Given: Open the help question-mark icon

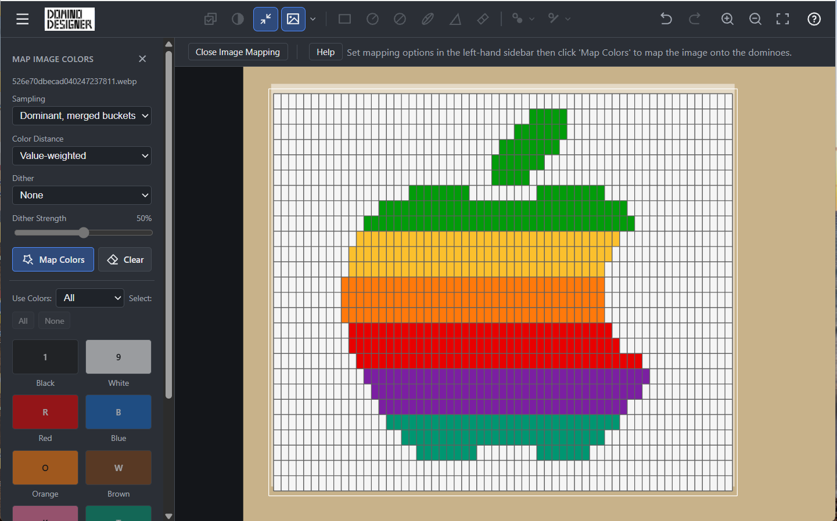Looking at the screenshot, I should (814, 19).
